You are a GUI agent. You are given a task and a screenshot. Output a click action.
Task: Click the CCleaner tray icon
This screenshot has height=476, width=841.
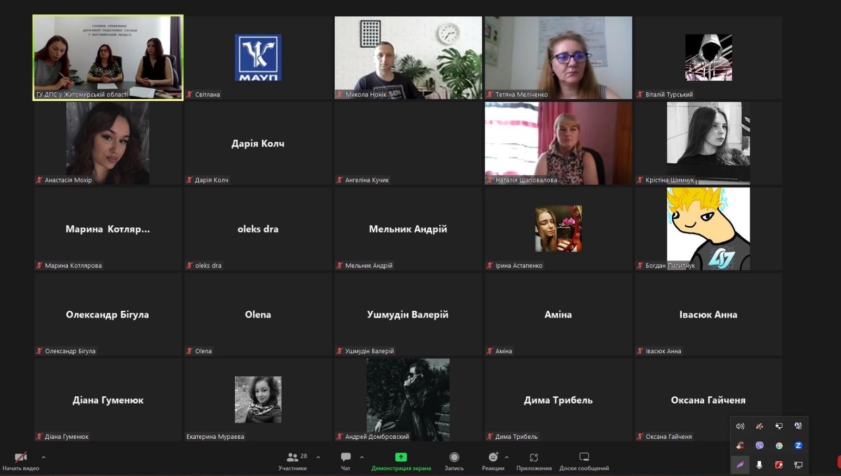click(x=740, y=446)
